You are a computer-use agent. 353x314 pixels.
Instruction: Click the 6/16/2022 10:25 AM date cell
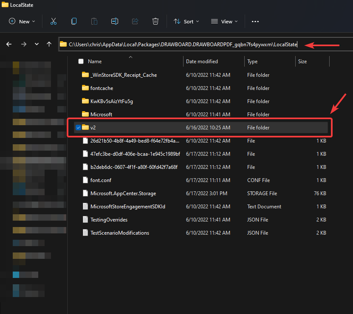(208, 128)
